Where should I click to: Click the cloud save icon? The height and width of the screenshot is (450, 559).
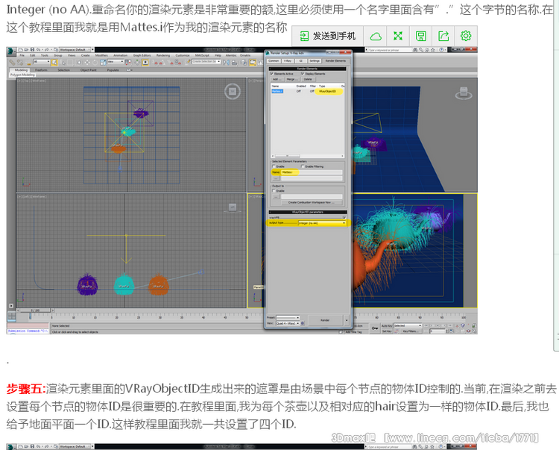coord(376,36)
